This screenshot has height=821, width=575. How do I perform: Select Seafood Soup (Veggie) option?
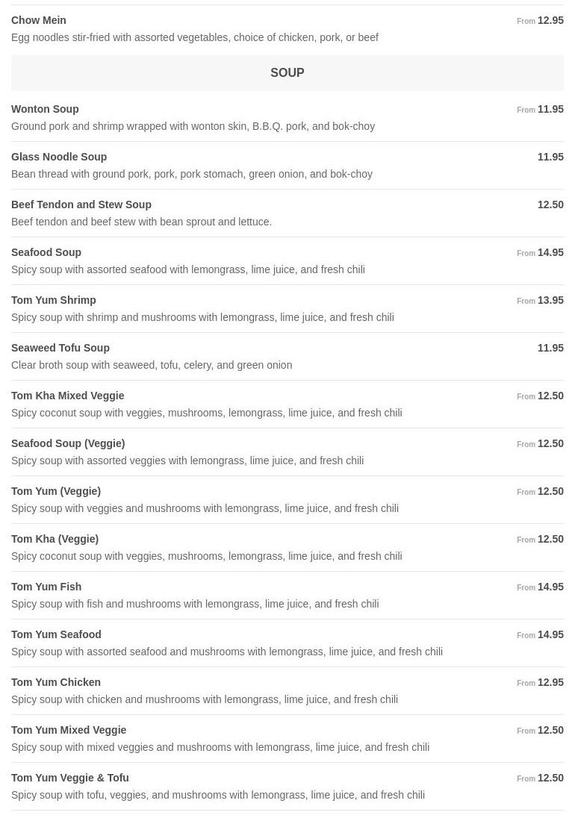[x=68, y=443]
